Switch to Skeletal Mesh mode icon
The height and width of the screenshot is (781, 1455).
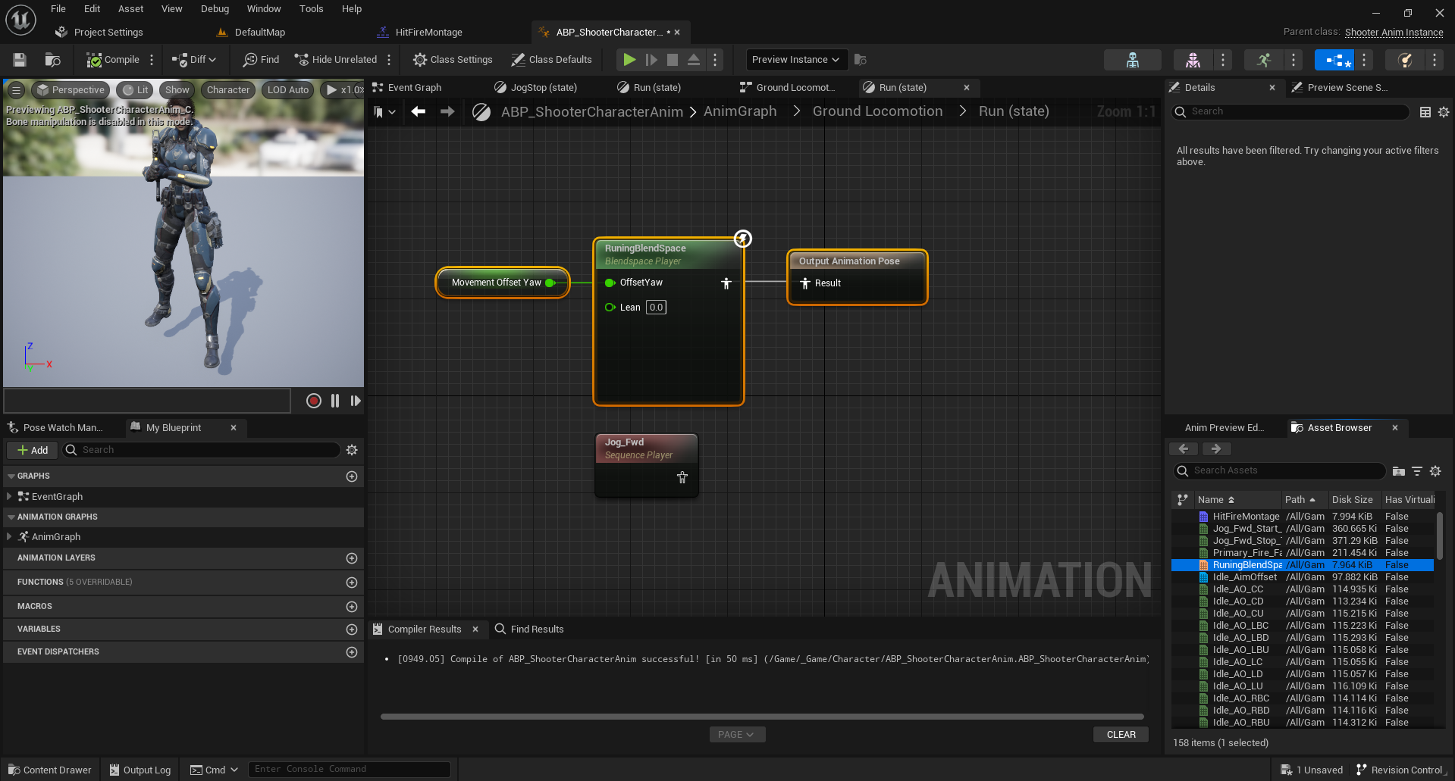[1193, 60]
